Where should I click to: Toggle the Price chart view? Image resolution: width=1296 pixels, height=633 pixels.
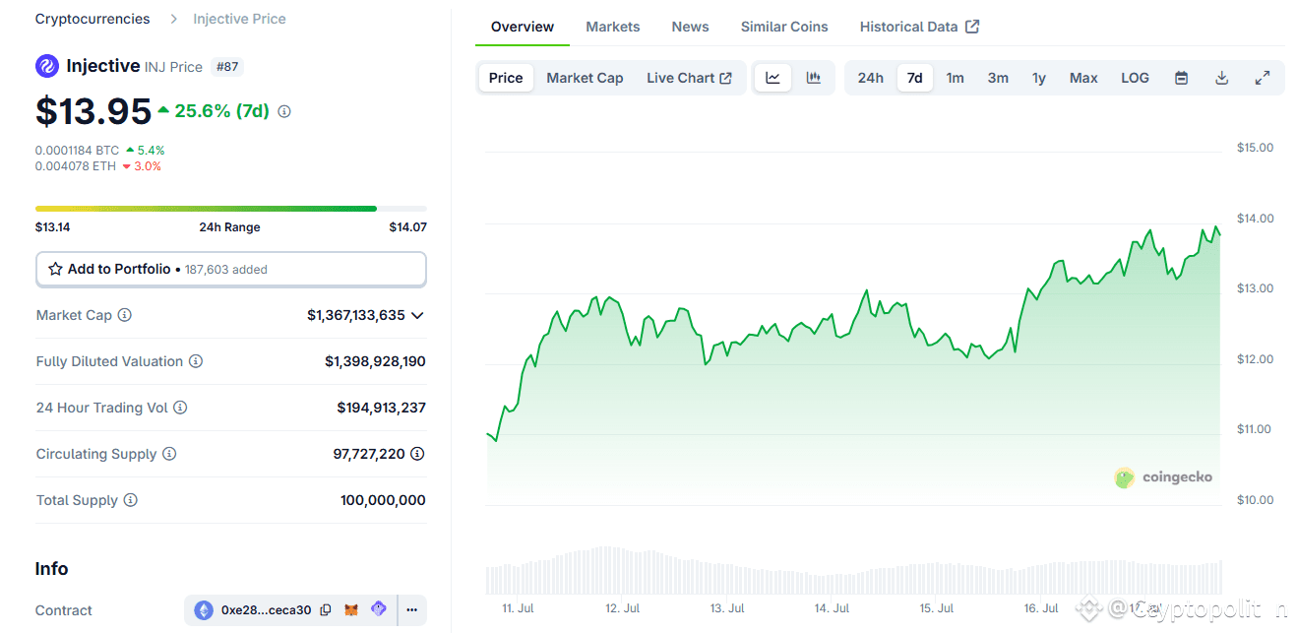(x=506, y=78)
